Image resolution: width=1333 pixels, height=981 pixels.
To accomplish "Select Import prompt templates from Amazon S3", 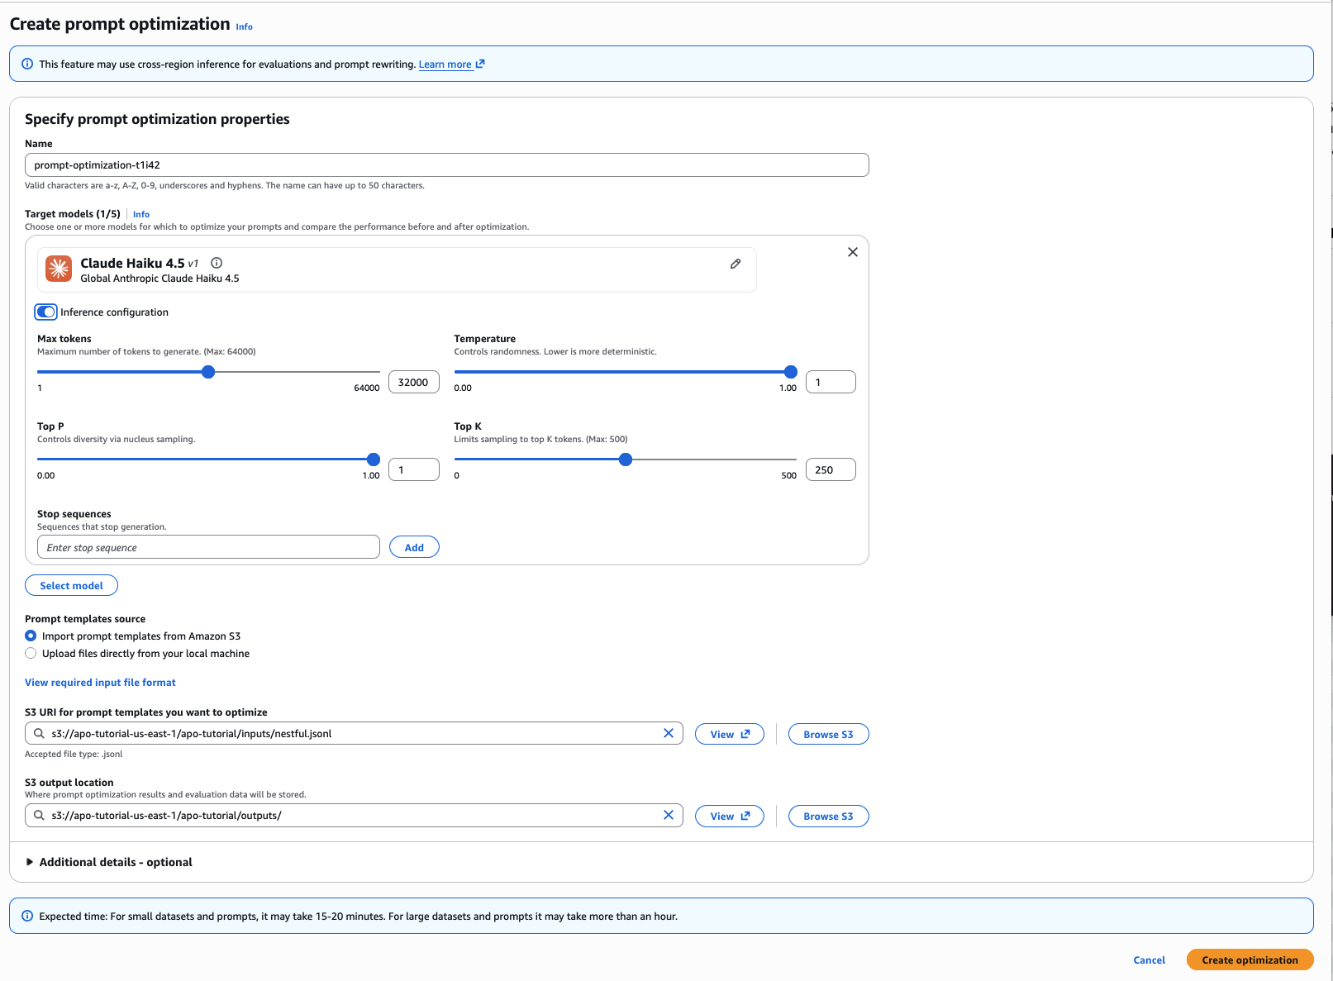I will pos(31,636).
